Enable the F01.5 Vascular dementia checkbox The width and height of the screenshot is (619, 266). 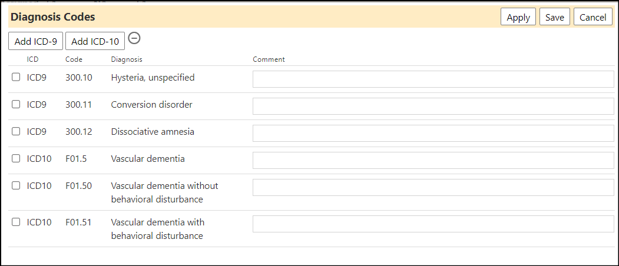pos(16,159)
